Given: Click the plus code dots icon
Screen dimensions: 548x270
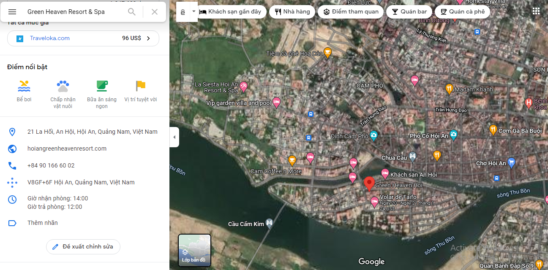Looking at the screenshot, I should [x=12, y=183].
